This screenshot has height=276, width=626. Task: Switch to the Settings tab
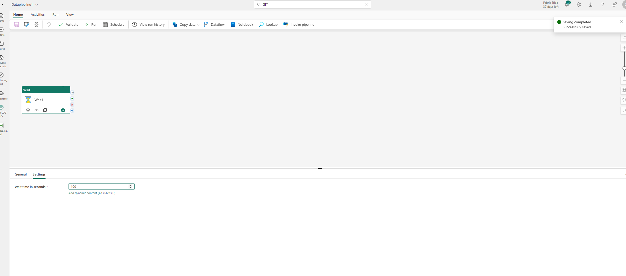coord(39,174)
